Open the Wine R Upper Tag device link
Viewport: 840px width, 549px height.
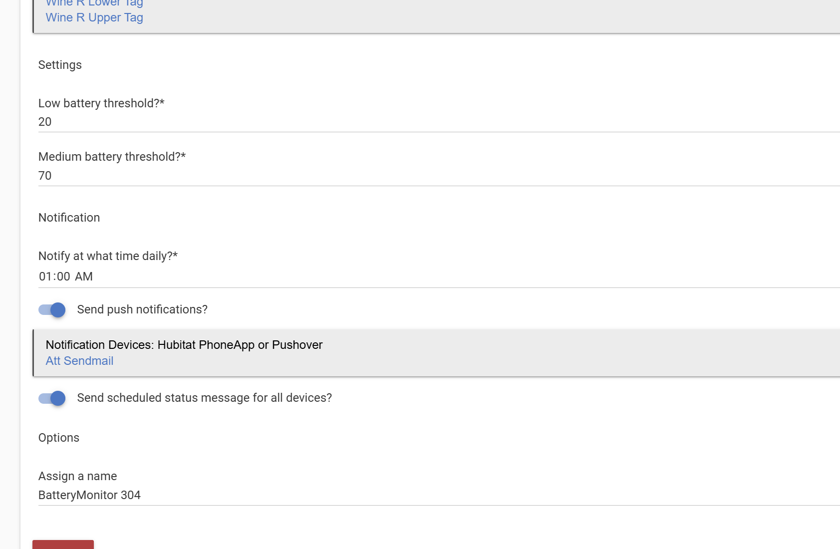coord(94,17)
